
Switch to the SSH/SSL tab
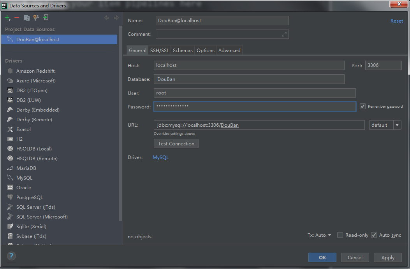[x=160, y=51]
